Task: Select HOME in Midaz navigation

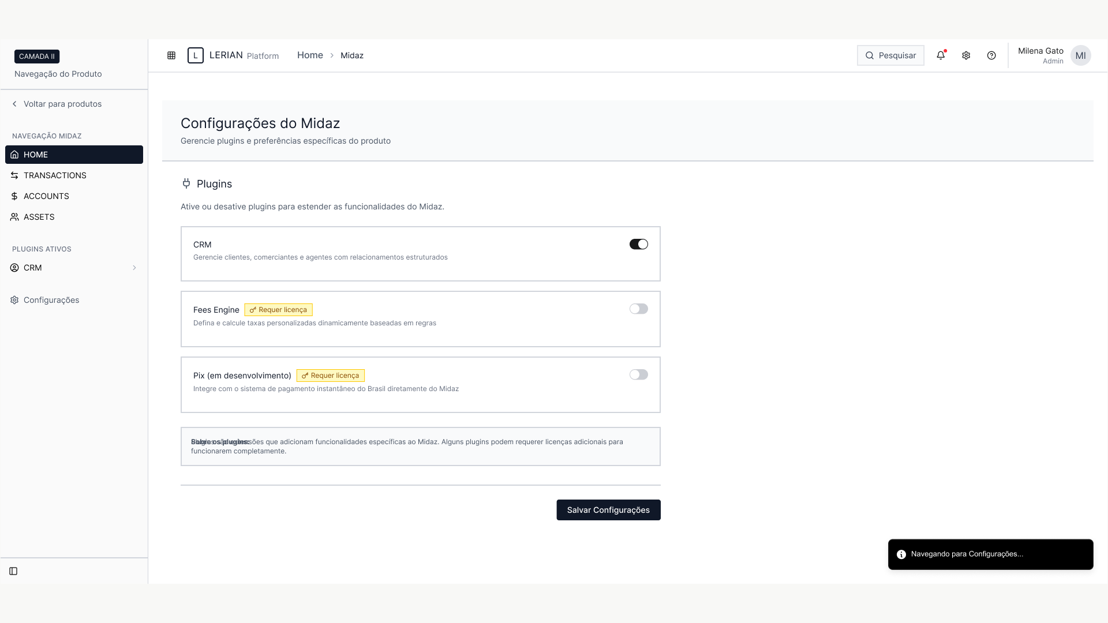Action: tap(74, 155)
